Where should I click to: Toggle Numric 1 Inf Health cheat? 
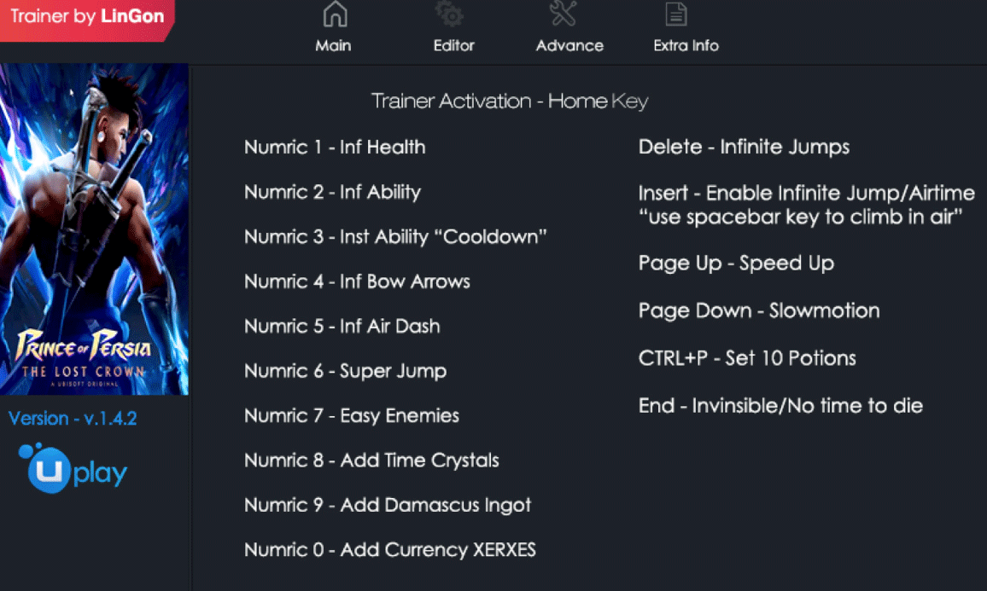point(335,148)
